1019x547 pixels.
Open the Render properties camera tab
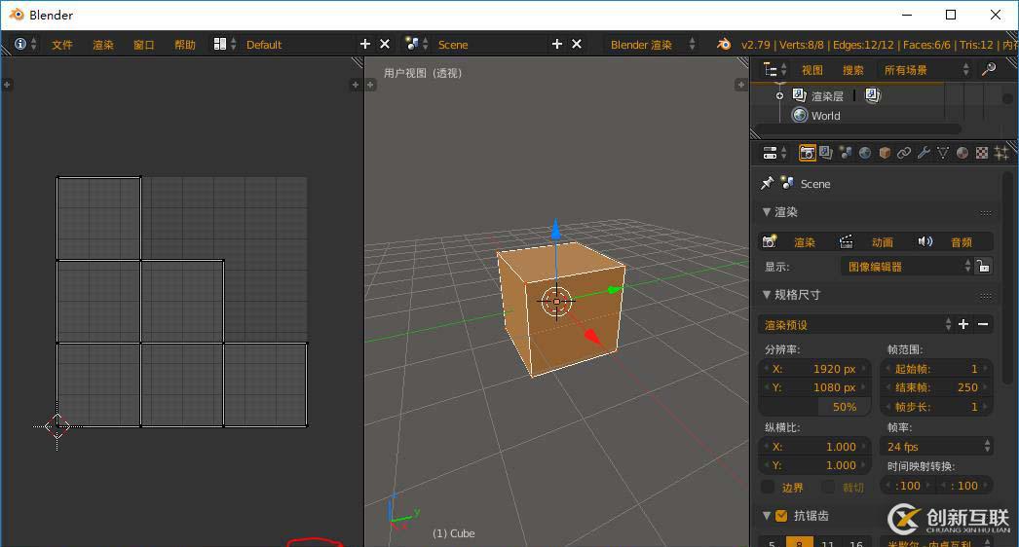click(x=807, y=153)
